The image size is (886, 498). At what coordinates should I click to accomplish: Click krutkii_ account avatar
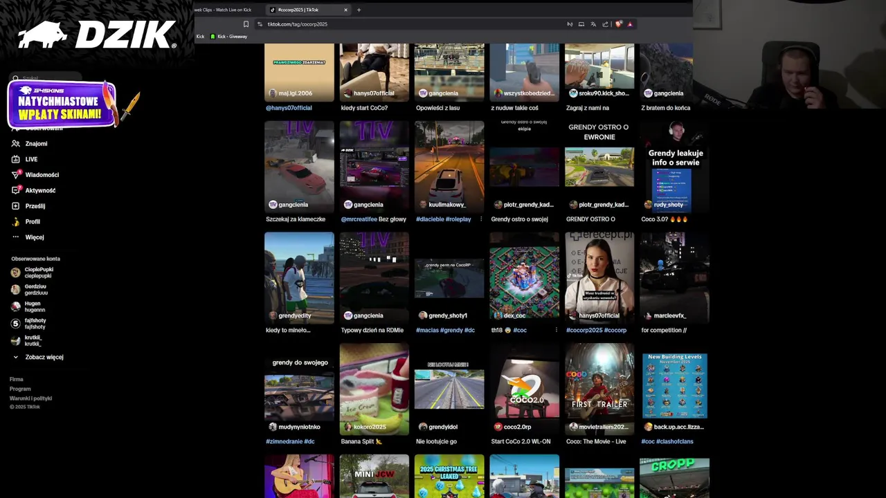(x=15, y=340)
